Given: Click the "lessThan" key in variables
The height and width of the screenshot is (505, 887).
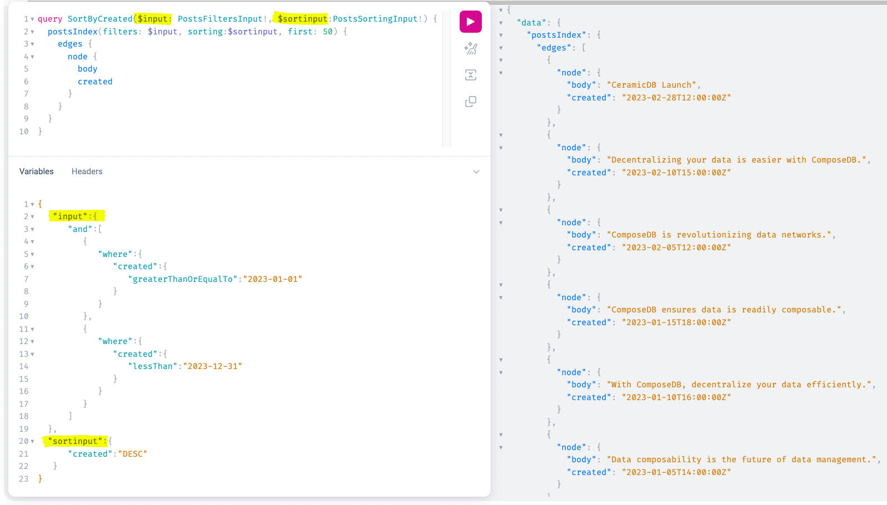Looking at the screenshot, I should [x=153, y=366].
